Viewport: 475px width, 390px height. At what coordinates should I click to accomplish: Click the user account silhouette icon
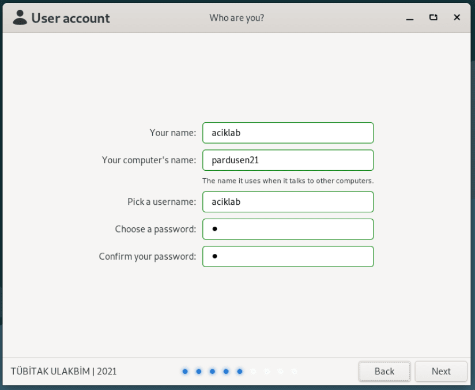20,17
